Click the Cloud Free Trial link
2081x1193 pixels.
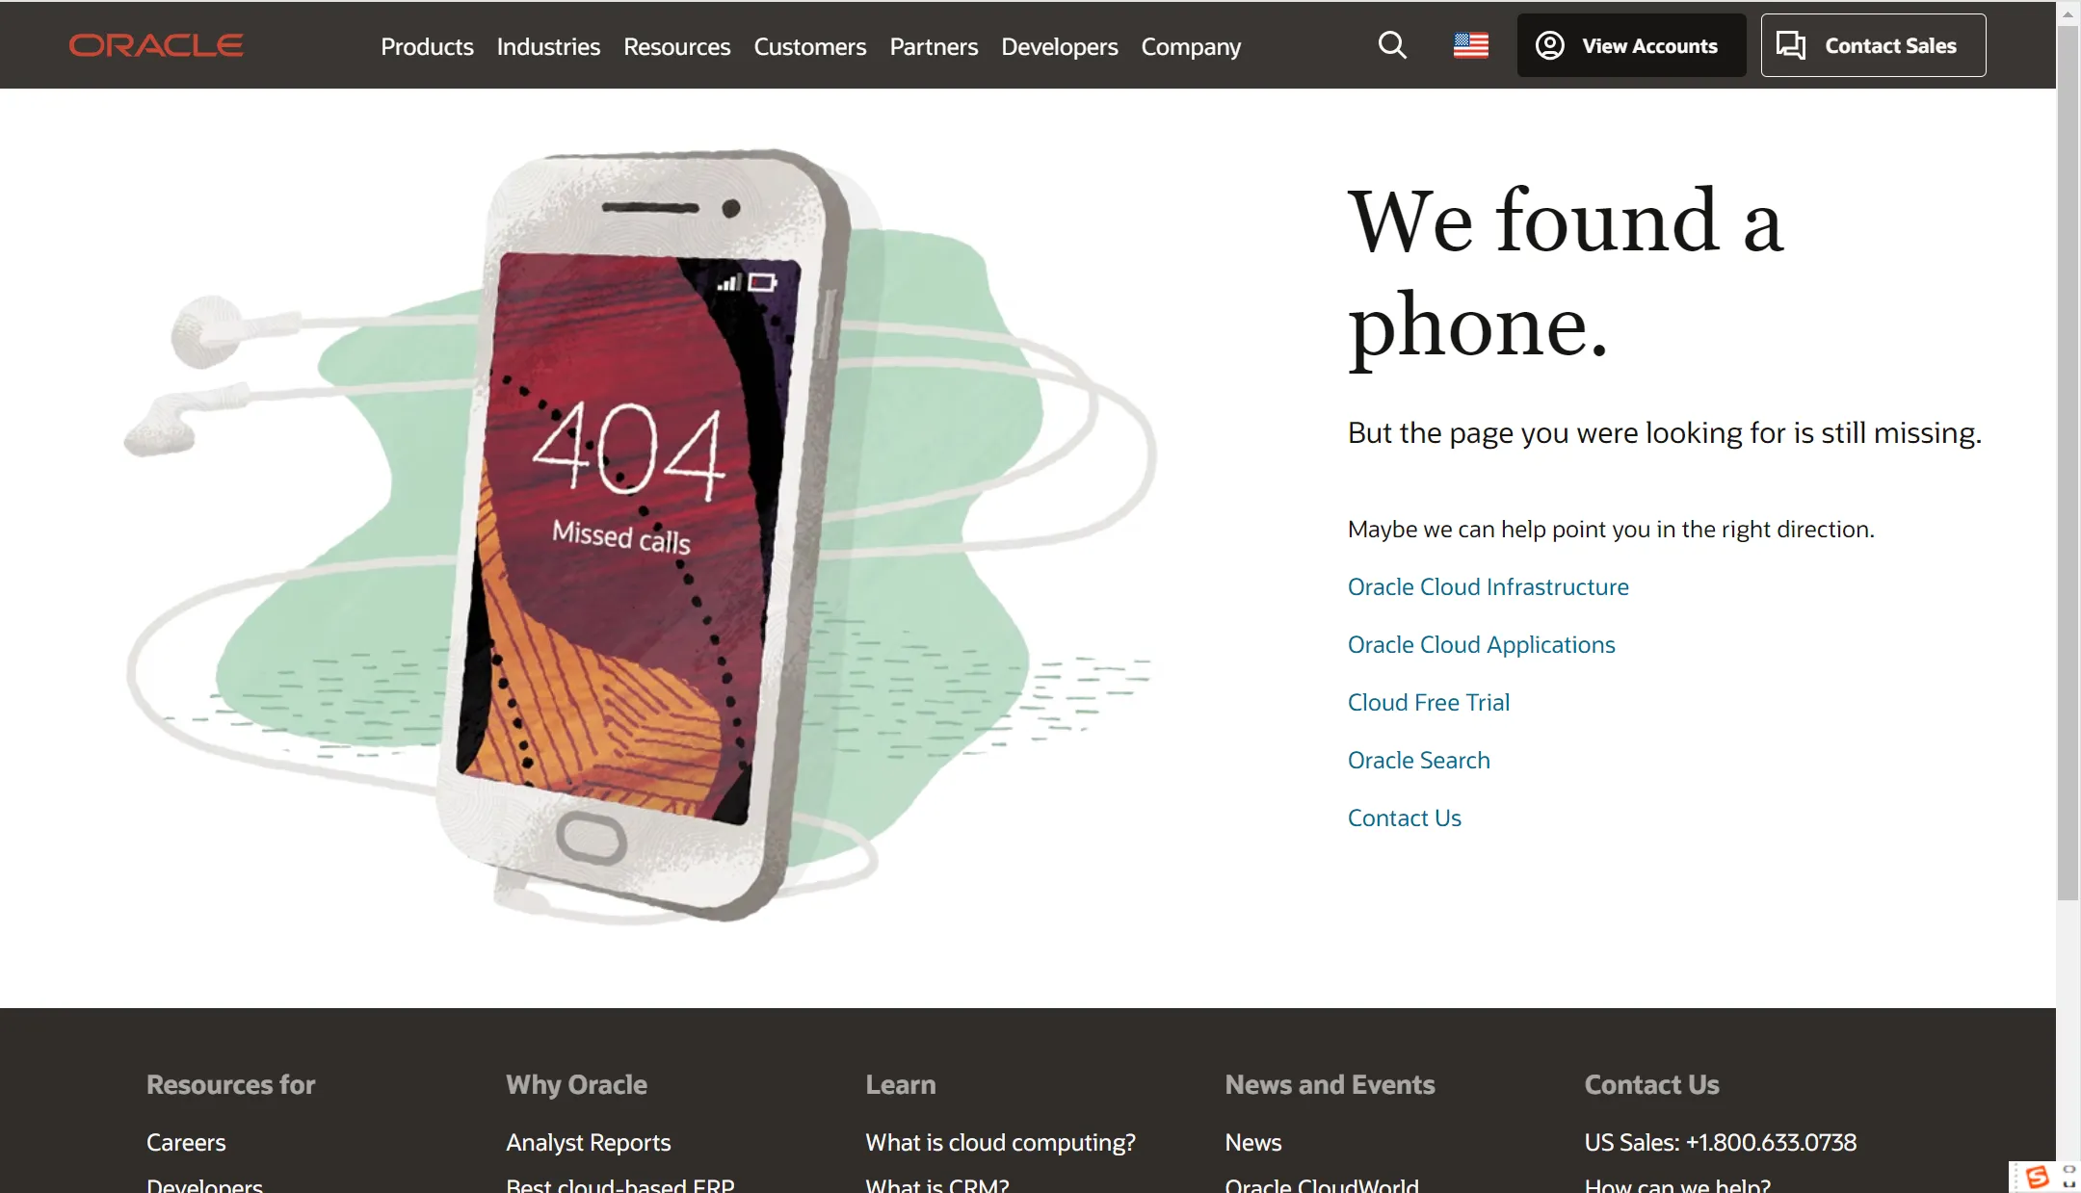[1428, 702]
